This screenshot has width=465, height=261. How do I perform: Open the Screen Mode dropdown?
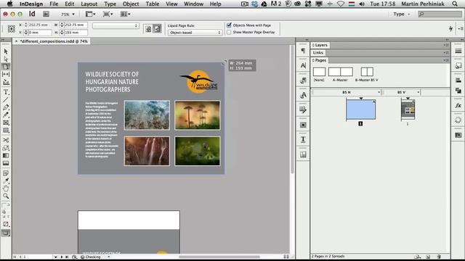[x=108, y=14]
